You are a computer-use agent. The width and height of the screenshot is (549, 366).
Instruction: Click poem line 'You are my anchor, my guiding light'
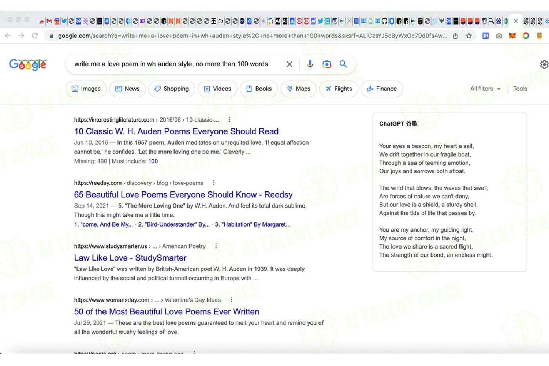[426, 230]
